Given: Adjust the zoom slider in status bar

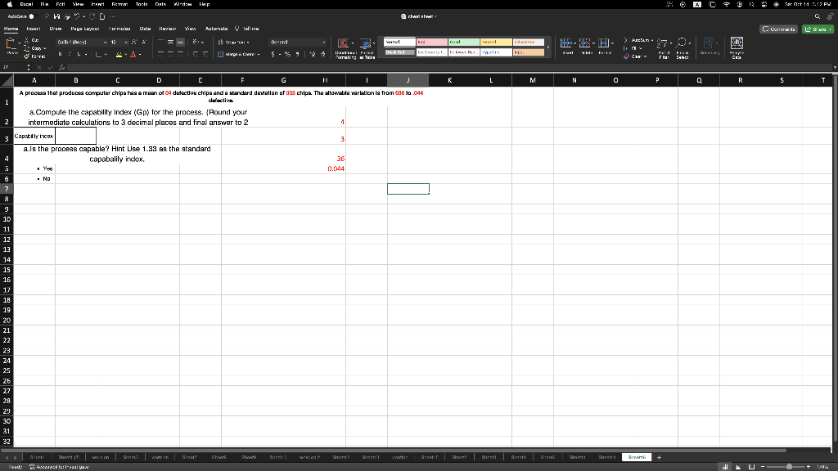Looking at the screenshot, I should coord(789,467).
